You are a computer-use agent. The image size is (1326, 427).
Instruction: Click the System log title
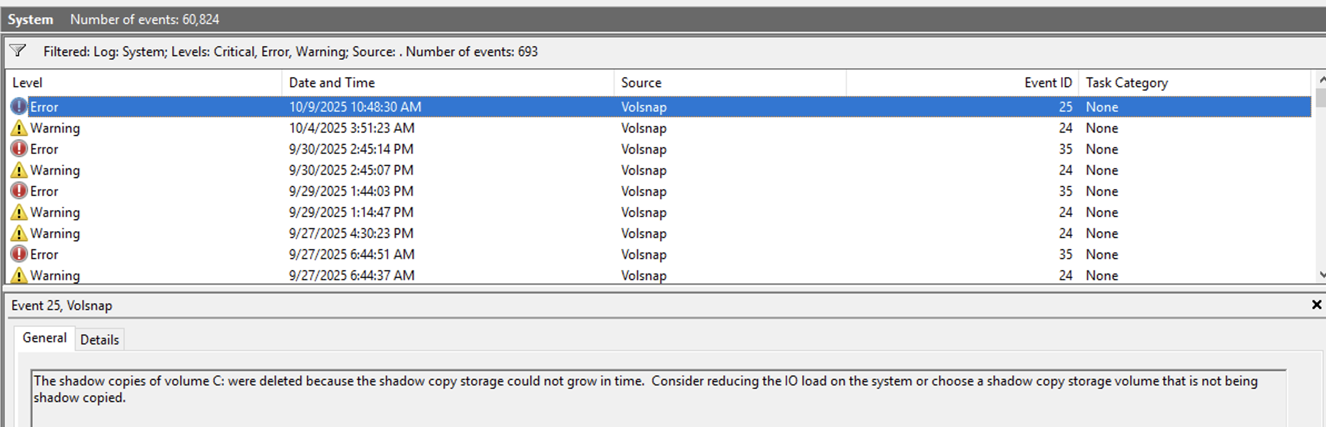click(31, 19)
